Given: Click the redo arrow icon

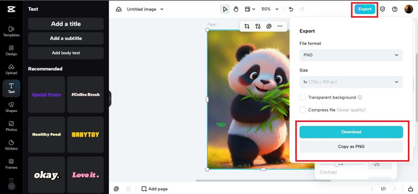Looking at the screenshot, I should [x=302, y=9].
